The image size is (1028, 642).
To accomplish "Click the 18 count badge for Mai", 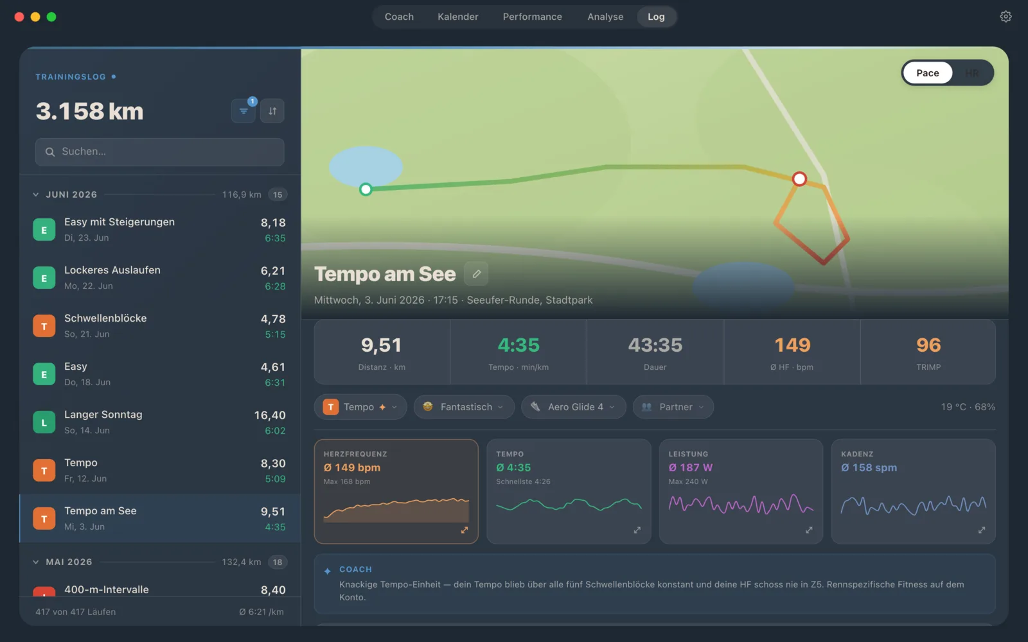I will tap(278, 562).
